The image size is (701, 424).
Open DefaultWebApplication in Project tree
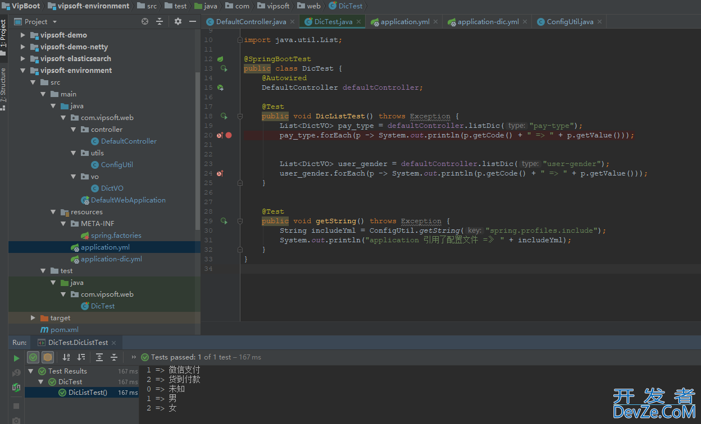tap(123, 200)
